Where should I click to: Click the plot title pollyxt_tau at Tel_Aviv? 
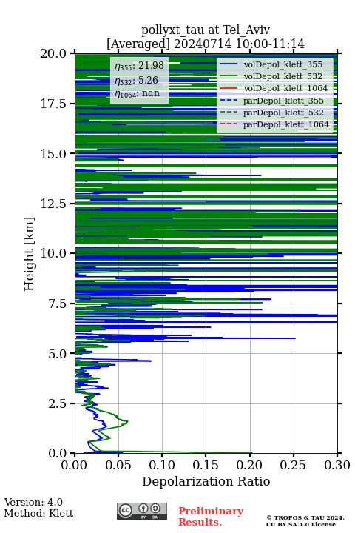click(206, 30)
